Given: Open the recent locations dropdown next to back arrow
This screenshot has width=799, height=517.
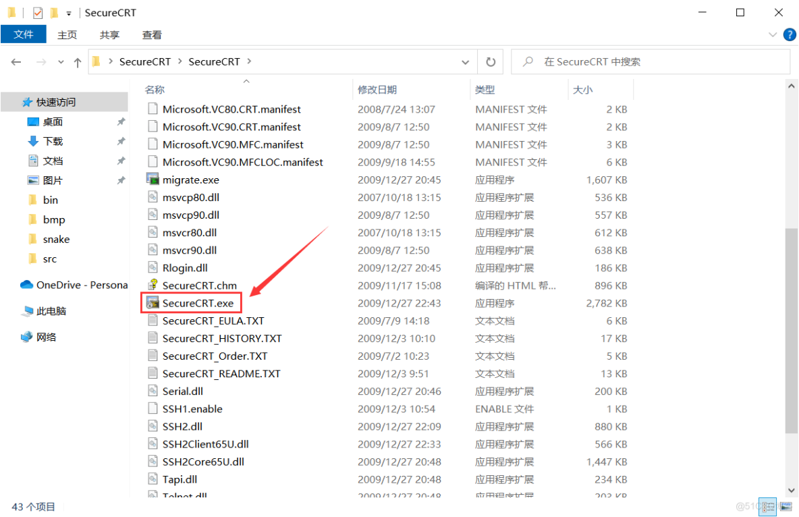Looking at the screenshot, I should pos(61,61).
